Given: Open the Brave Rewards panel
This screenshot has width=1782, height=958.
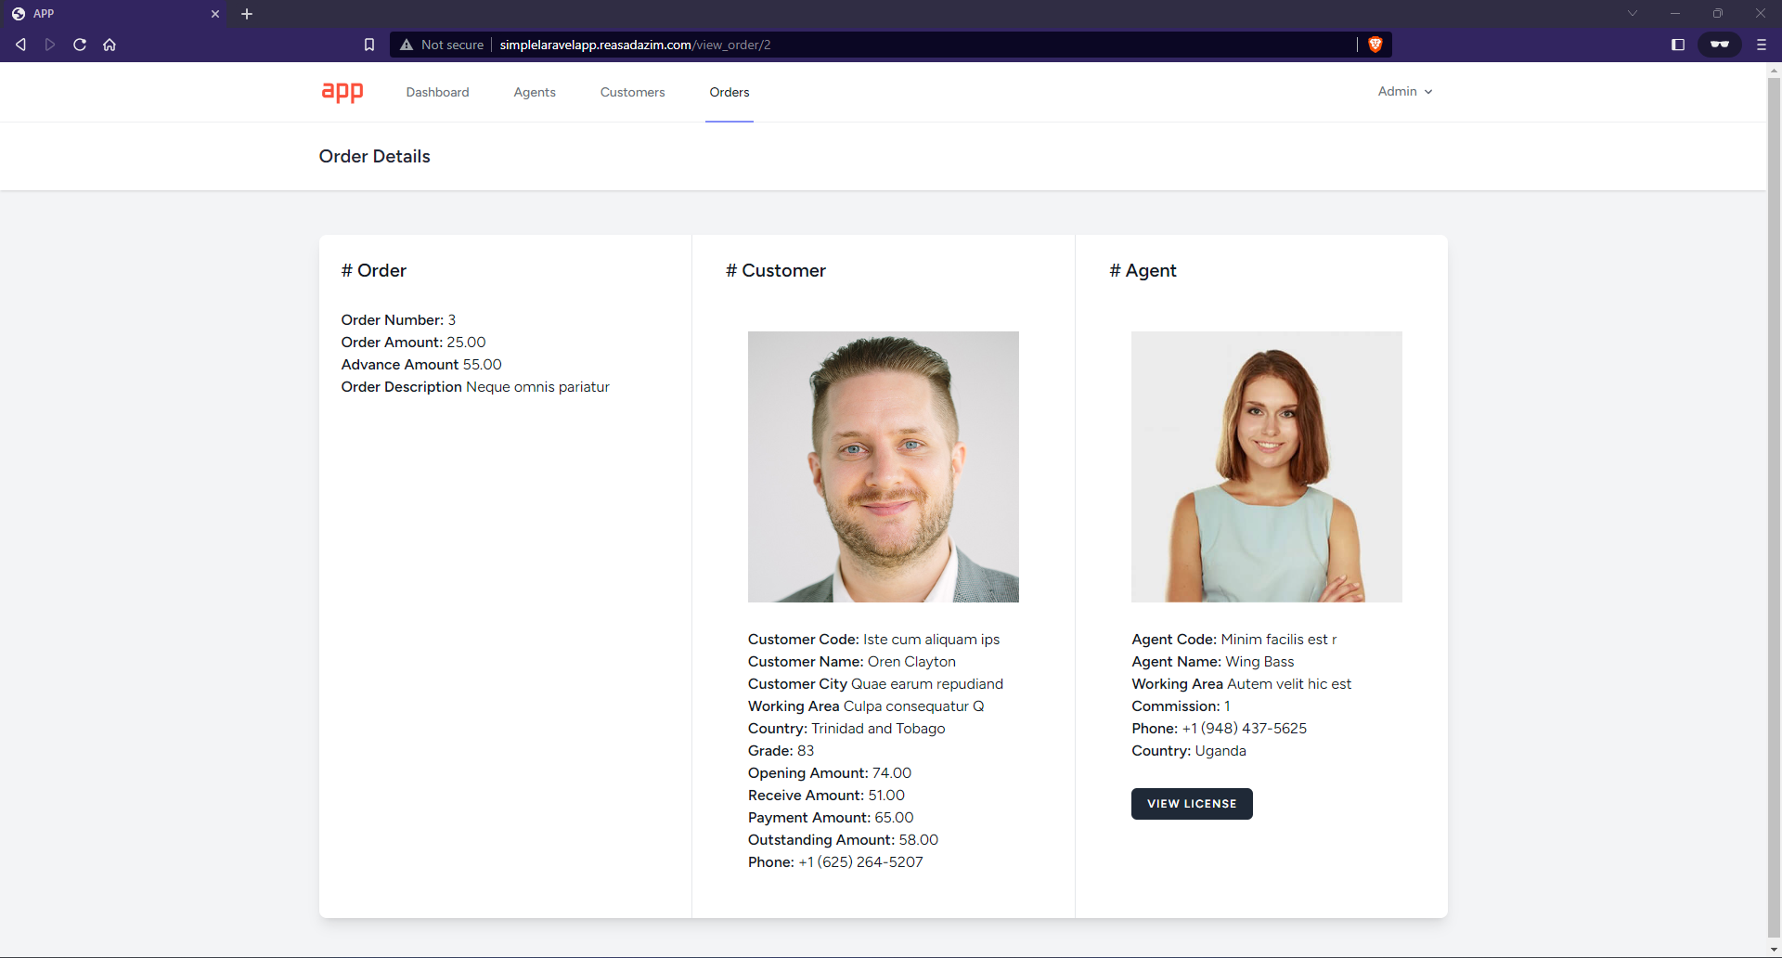Looking at the screenshot, I should click(x=1719, y=45).
